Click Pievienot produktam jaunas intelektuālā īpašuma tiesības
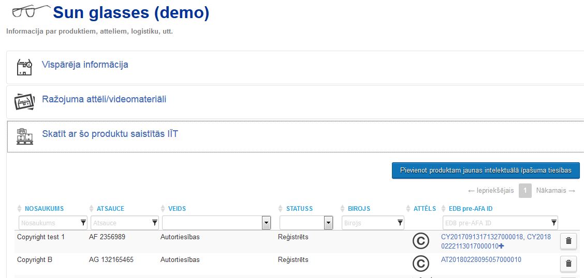584x278 pixels. 486,171
